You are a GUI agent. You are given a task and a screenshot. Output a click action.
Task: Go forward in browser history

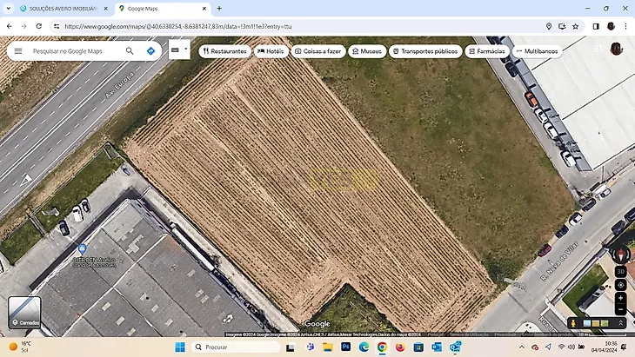(x=23, y=26)
